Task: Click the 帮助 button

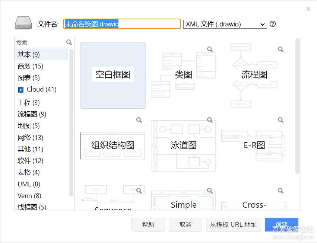Action: click(x=148, y=225)
